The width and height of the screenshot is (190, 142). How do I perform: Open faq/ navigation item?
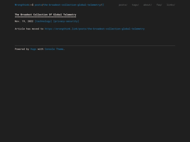(159, 5)
